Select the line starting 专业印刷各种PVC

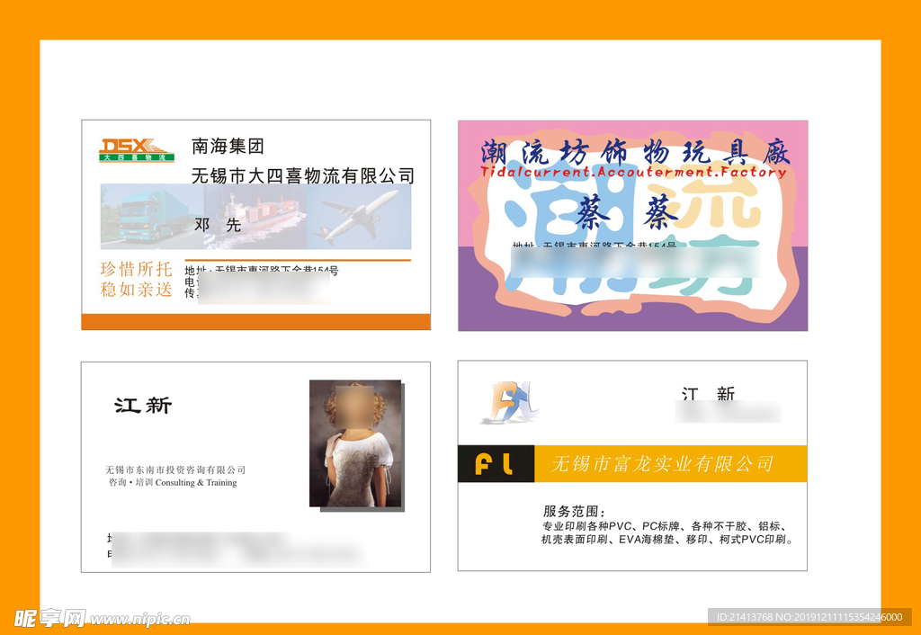click(665, 526)
